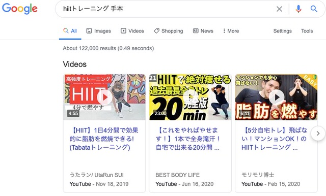Click the YouTube - Nov 18, 2019 source

click(x=99, y=184)
